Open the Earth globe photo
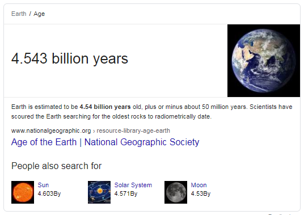The height and width of the screenshot is (215, 304). pos(264,61)
